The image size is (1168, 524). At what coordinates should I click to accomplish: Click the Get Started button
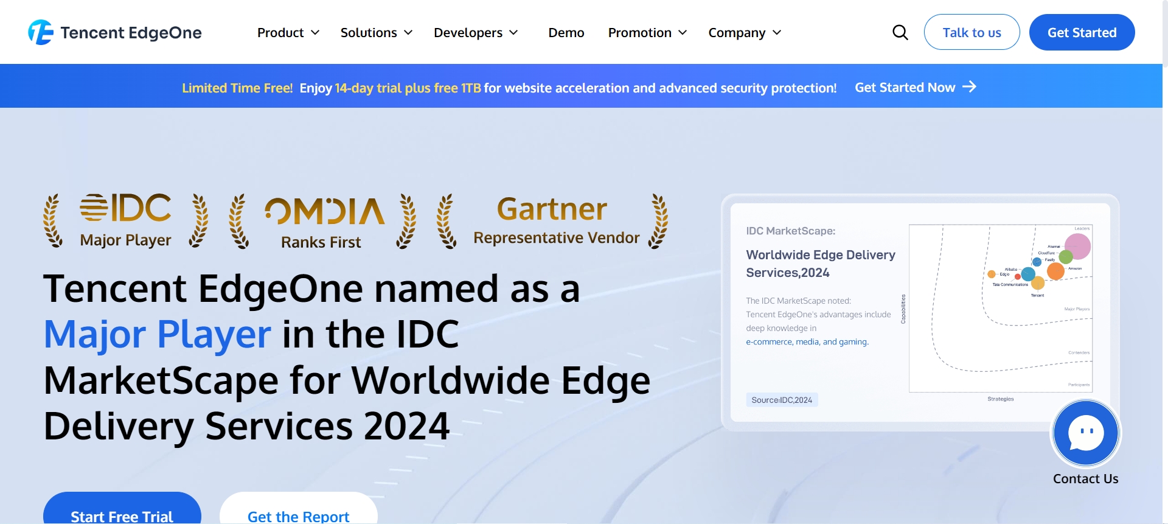pyautogui.click(x=1082, y=32)
